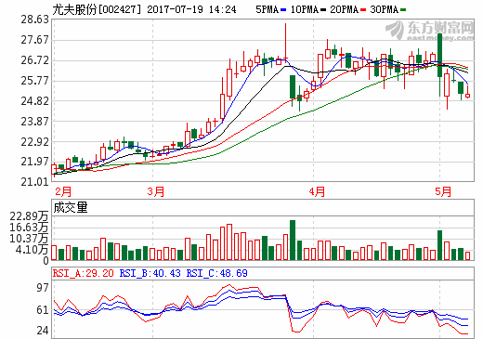
Task: Click the black 10PMA legend color marker
Action: [x=323, y=10]
